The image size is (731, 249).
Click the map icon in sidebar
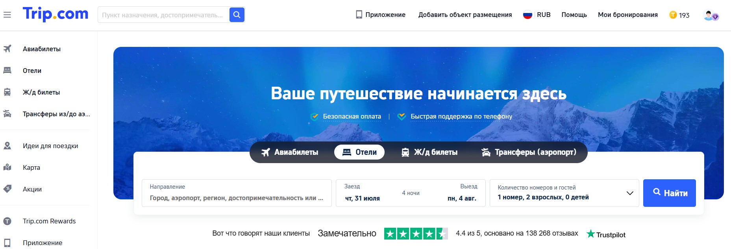click(7, 167)
